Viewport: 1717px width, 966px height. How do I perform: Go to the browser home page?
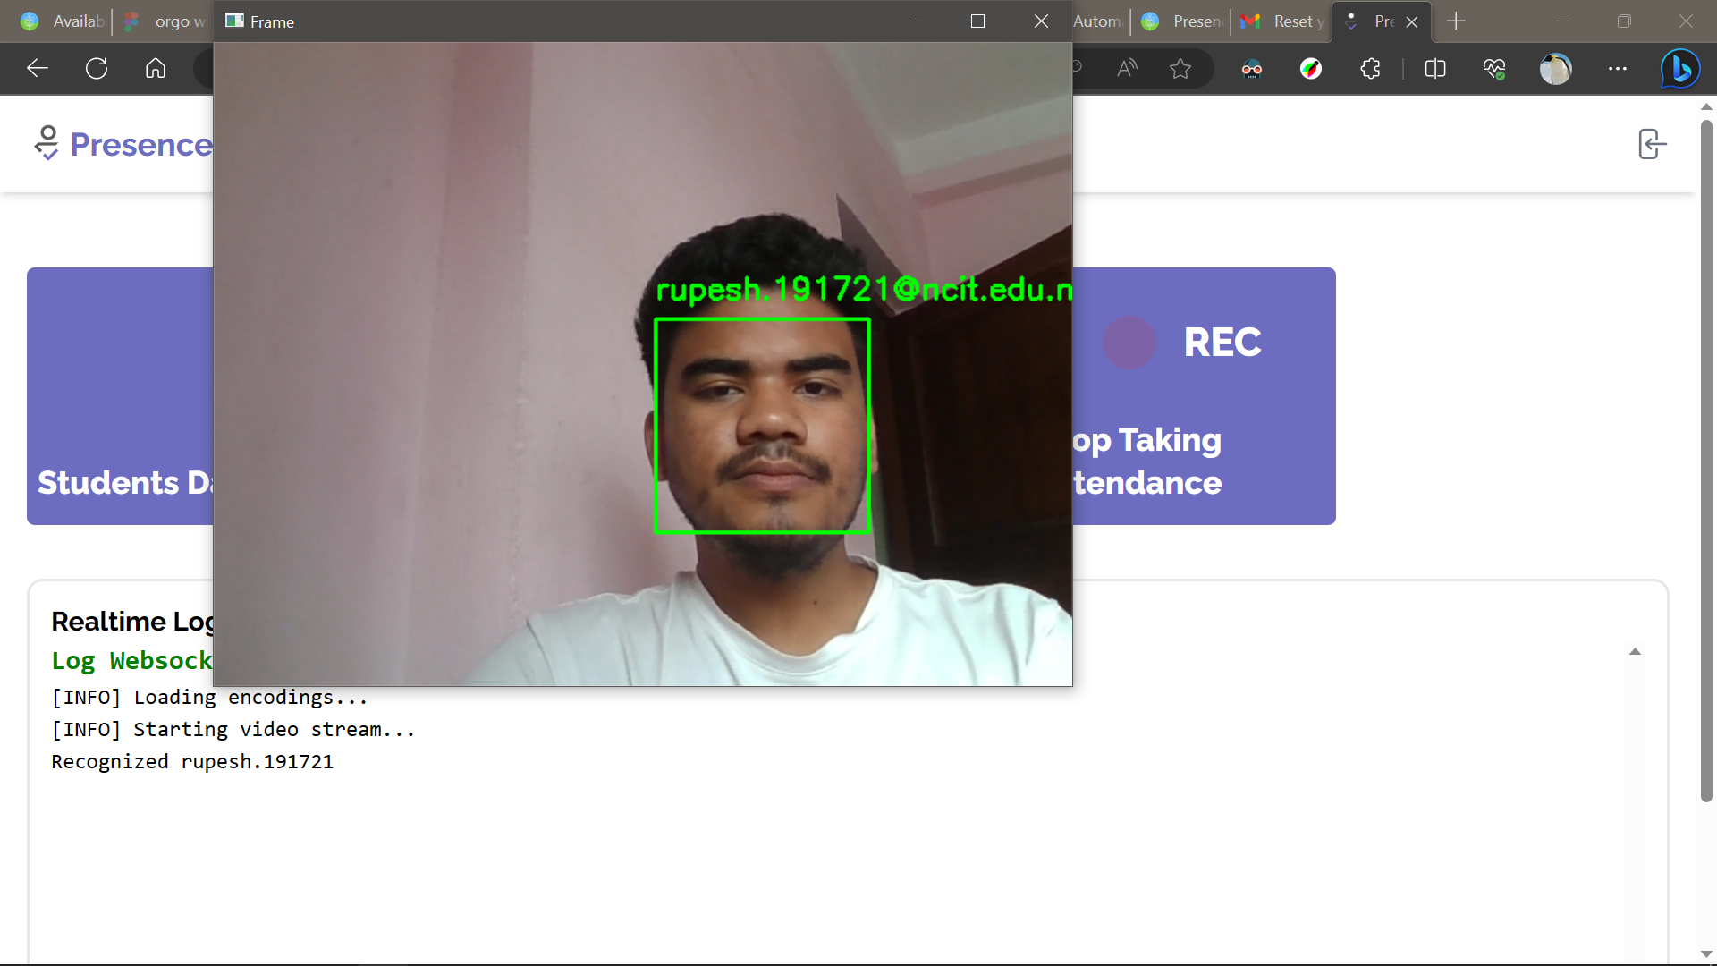[156, 69]
